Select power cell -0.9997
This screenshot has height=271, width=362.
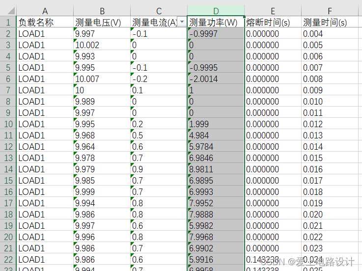coord(216,33)
